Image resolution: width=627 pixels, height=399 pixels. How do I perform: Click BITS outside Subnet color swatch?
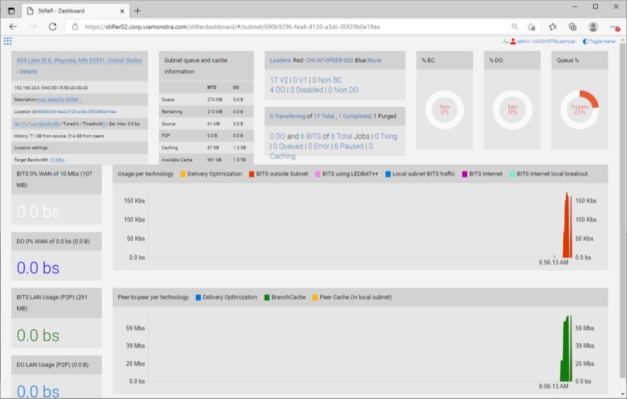(x=251, y=174)
